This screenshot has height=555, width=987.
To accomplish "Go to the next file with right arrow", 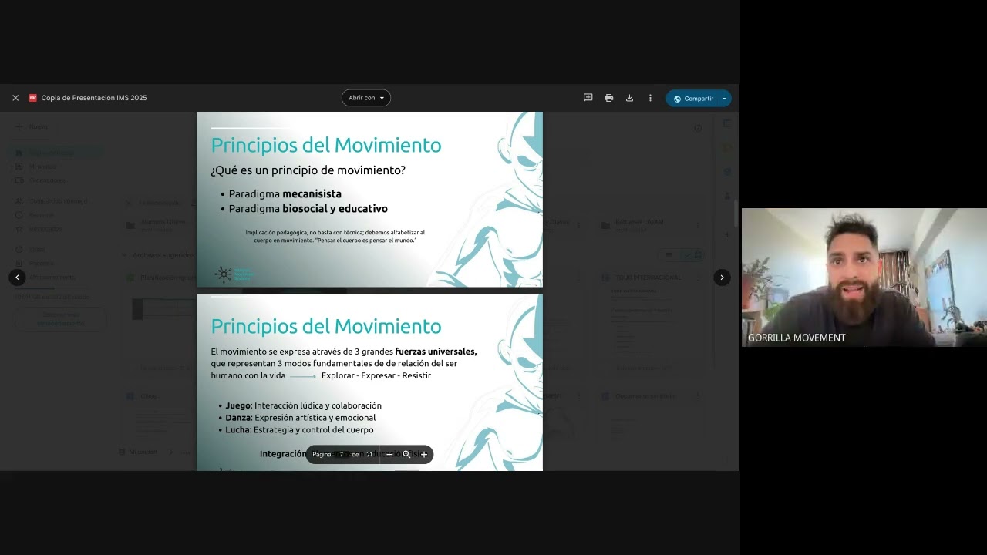I will (722, 277).
